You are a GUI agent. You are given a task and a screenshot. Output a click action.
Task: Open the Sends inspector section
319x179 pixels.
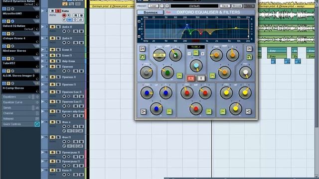coord(20,108)
